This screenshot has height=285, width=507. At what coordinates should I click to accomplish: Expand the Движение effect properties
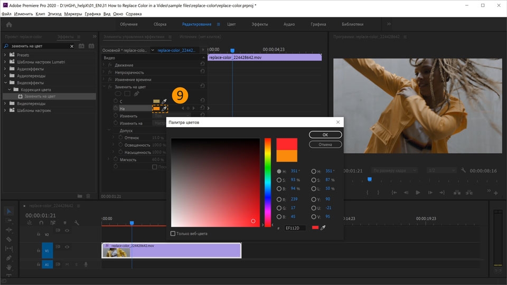coord(104,65)
